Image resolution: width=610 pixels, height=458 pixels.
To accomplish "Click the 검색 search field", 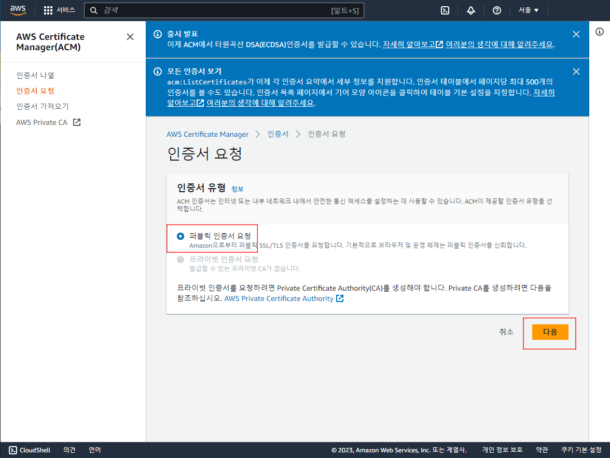I will coord(224,10).
